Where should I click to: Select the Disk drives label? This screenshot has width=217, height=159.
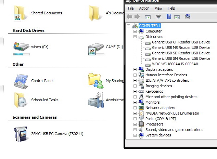pos(154,37)
